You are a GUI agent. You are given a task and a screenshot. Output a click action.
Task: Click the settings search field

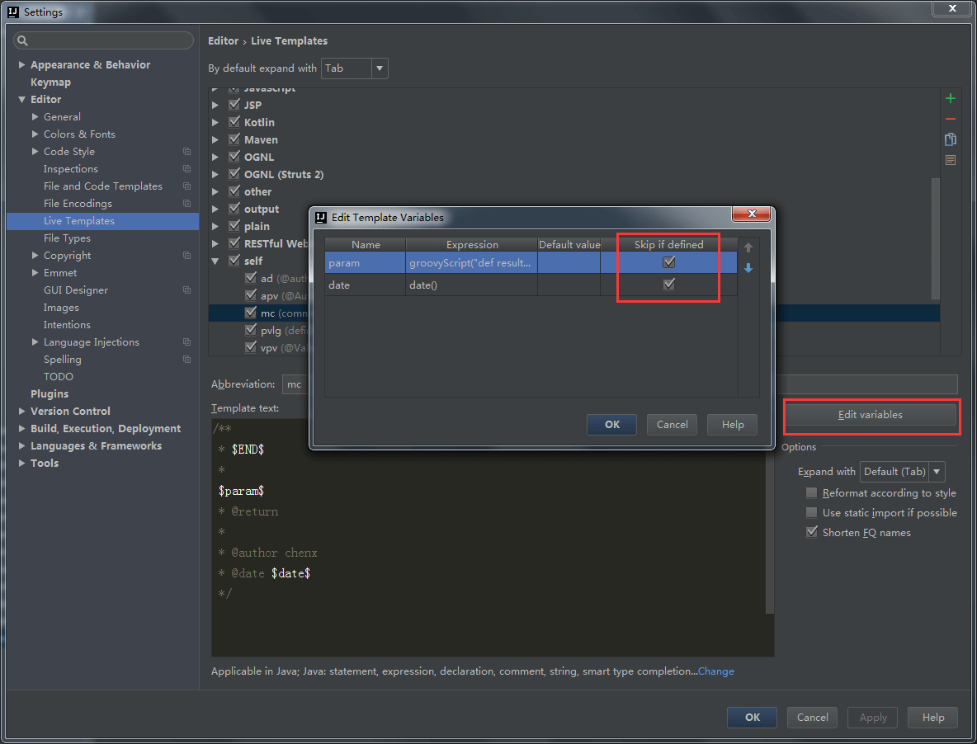[x=103, y=40]
